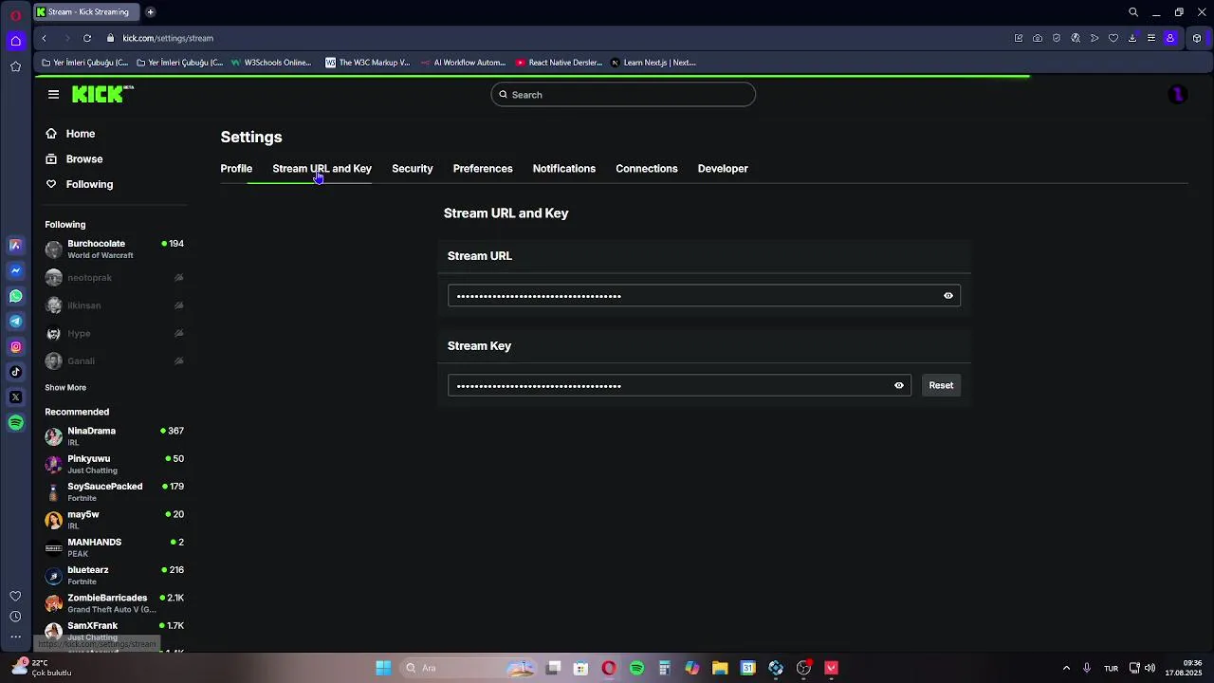The width and height of the screenshot is (1214, 683).
Task: Click the Kick search field
Action: (x=623, y=94)
